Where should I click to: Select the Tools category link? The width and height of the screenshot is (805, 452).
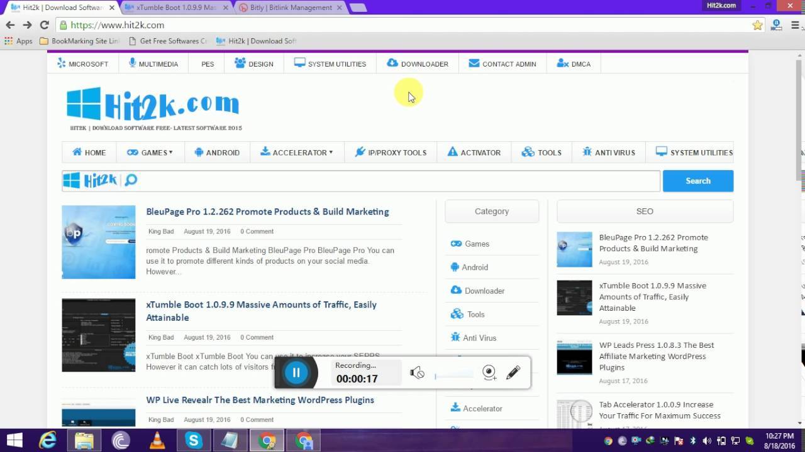tap(467, 314)
